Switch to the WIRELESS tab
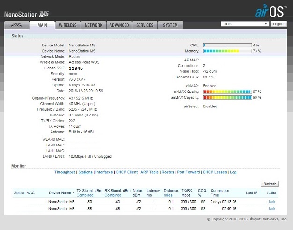 pyautogui.click(x=68, y=25)
